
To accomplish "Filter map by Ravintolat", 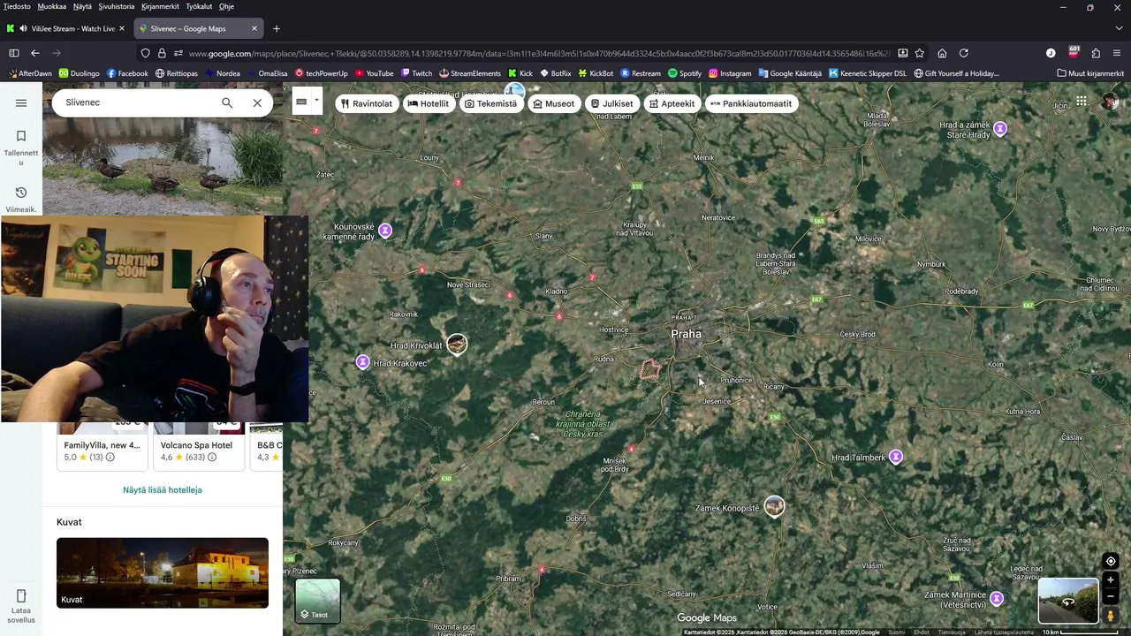I will [366, 103].
